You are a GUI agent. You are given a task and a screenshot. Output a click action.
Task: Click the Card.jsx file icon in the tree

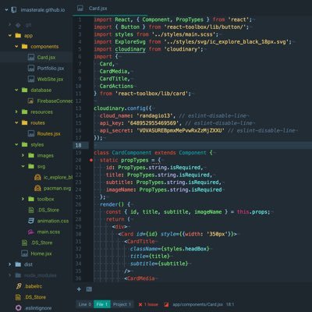[31, 57]
